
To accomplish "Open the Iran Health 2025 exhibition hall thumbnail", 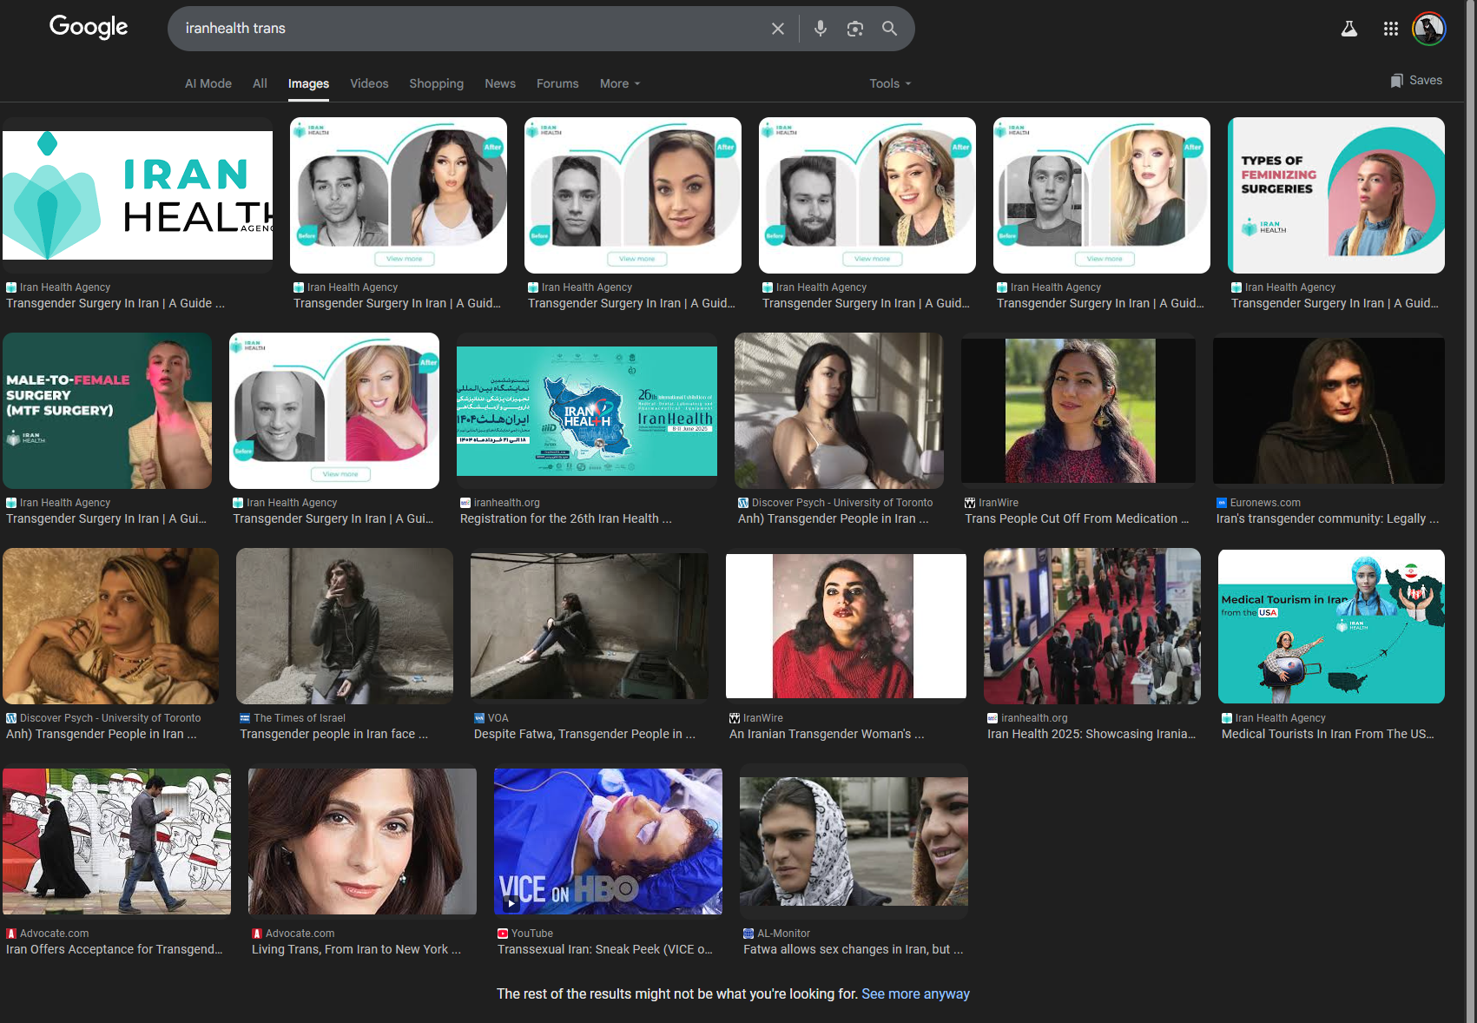I will 1092,626.
